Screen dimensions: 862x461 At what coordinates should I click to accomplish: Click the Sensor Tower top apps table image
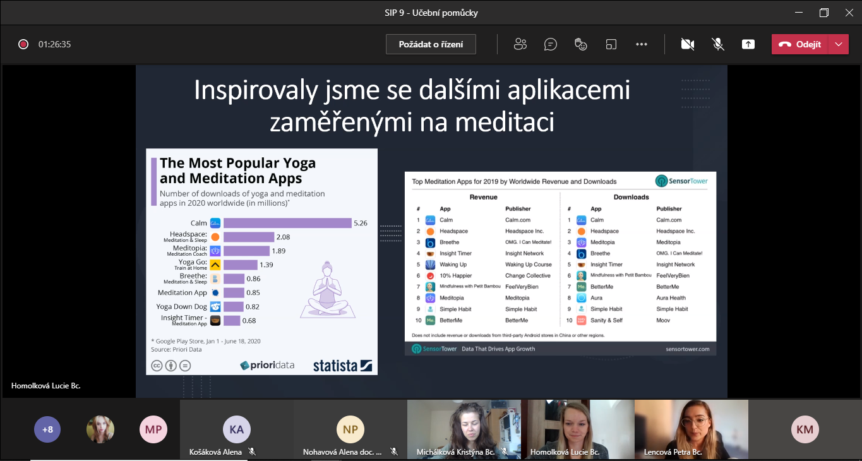click(560, 263)
